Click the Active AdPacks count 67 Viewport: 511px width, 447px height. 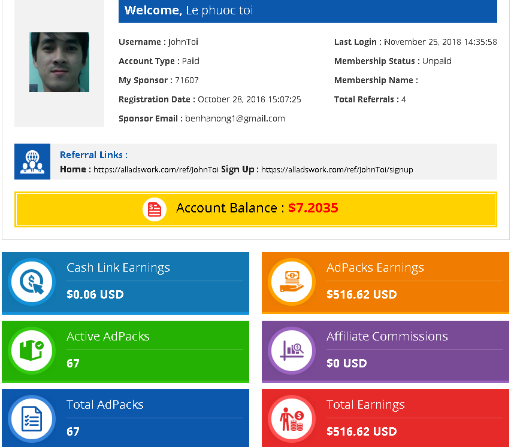click(x=73, y=363)
